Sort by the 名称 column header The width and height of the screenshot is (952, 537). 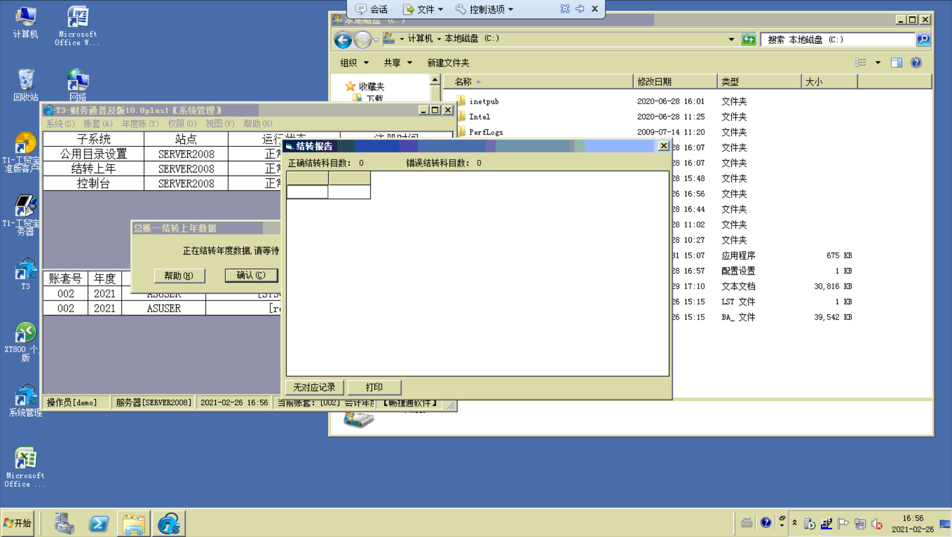click(x=538, y=82)
